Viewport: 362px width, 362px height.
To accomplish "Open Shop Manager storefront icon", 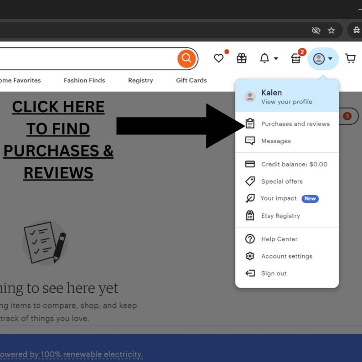I will (x=296, y=58).
